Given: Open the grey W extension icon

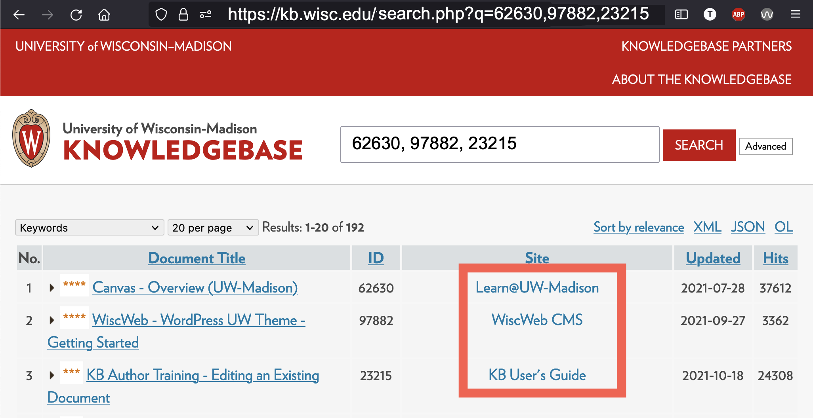Looking at the screenshot, I should (x=767, y=15).
